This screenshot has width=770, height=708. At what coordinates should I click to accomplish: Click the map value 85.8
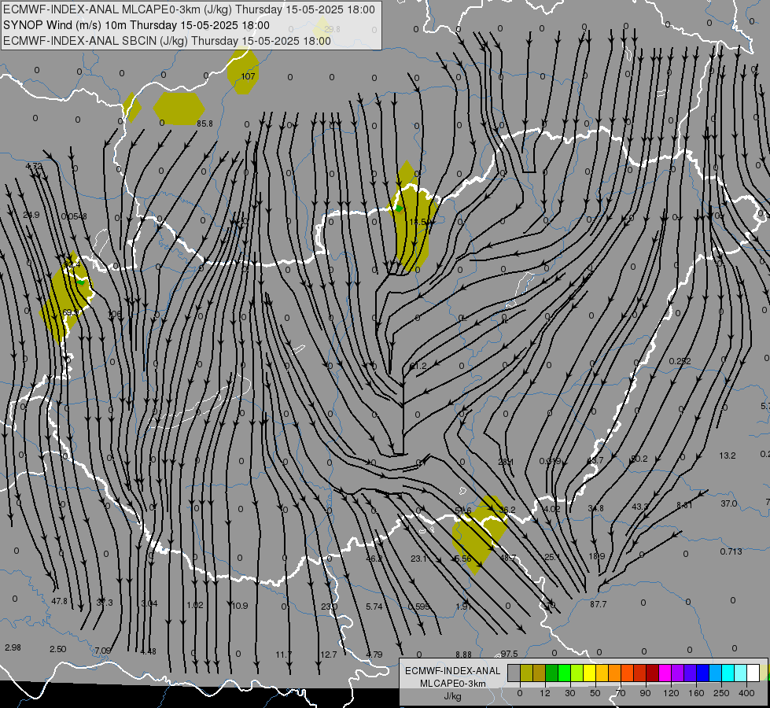(204, 124)
